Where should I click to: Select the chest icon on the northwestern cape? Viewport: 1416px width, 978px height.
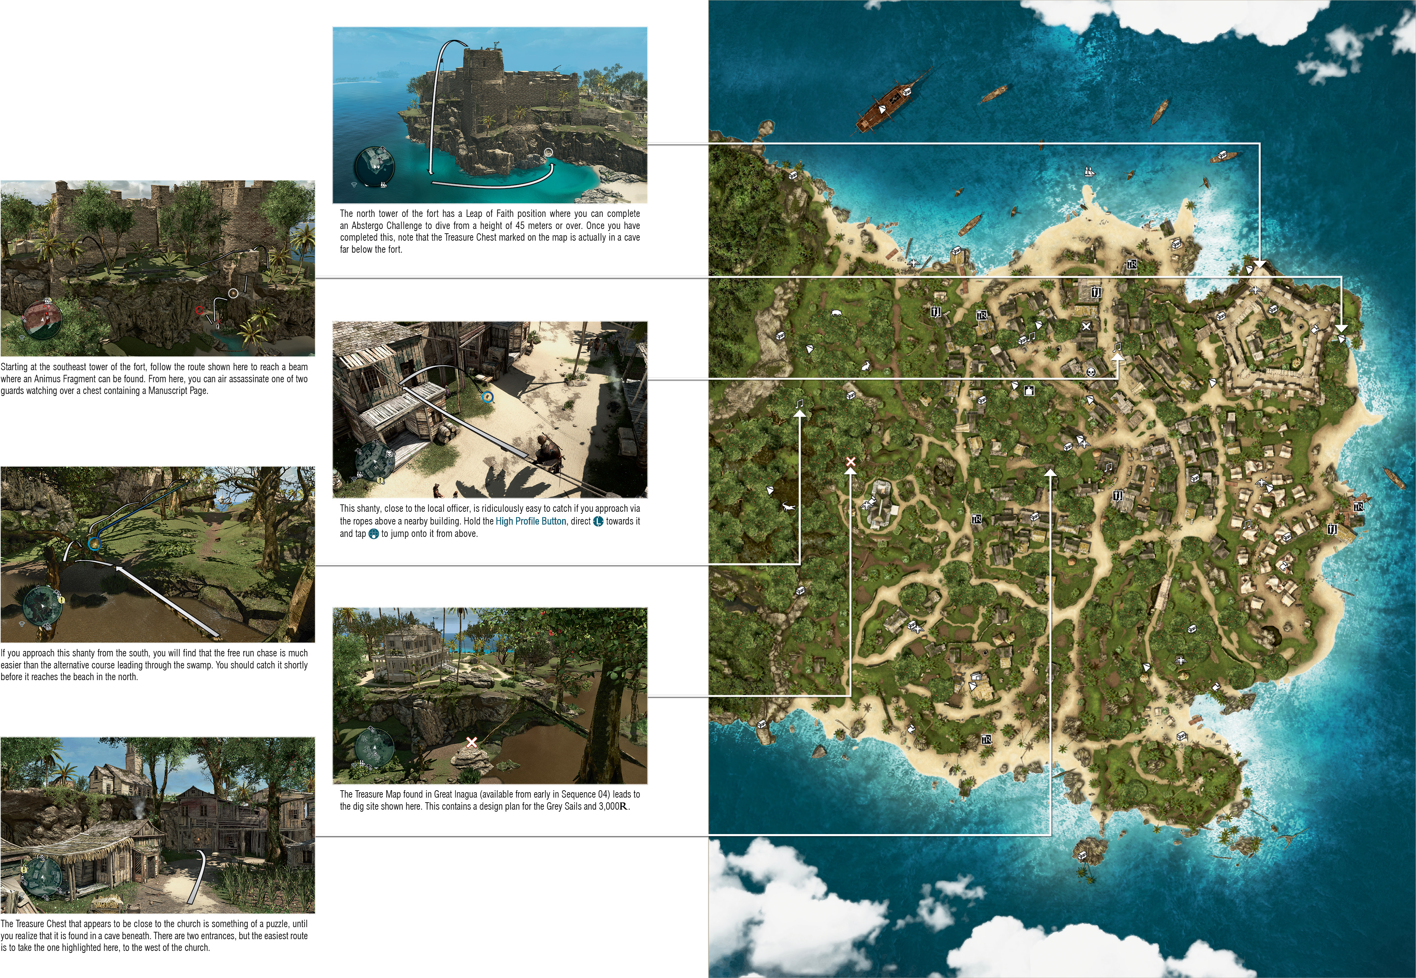point(793,175)
